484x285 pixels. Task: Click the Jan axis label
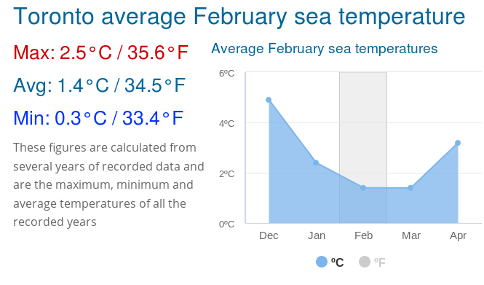click(x=317, y=235)
